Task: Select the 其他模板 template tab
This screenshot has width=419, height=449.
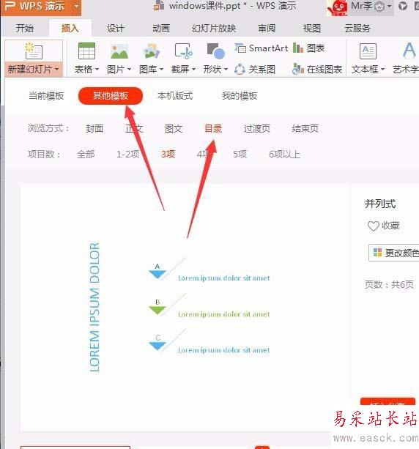Action: coord(111,96)
